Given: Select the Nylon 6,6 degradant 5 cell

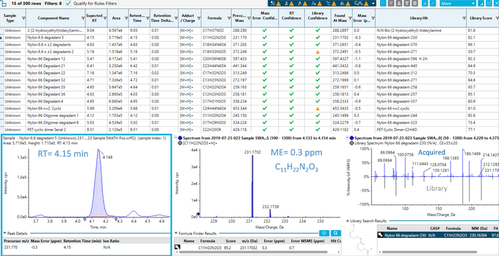Looking at the screenshot, I should [55, 37].
